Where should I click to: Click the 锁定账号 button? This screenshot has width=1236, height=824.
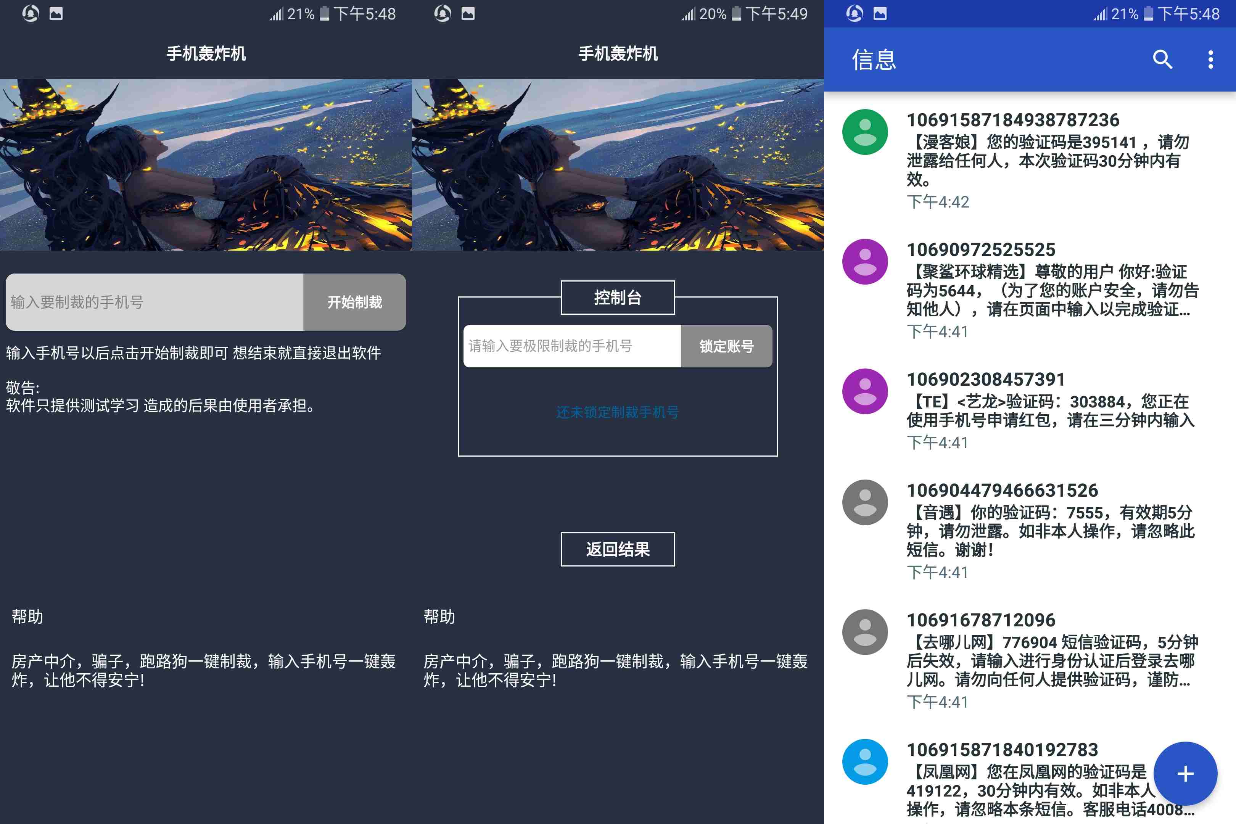(x=726, y=346)
